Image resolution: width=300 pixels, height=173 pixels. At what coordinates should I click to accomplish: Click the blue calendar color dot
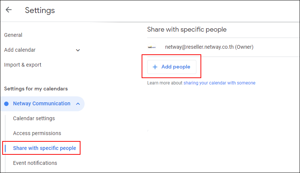click(6, 104)
